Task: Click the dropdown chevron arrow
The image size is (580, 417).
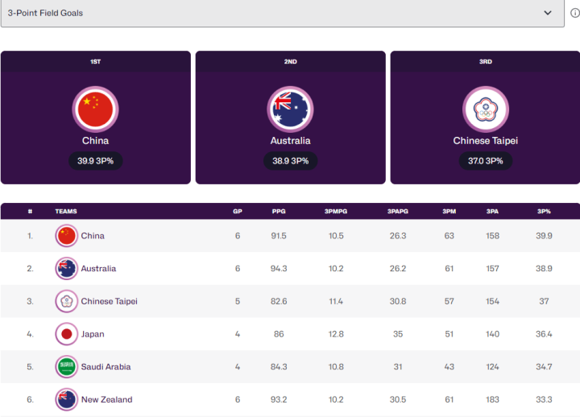Action: tap(548, 13)
